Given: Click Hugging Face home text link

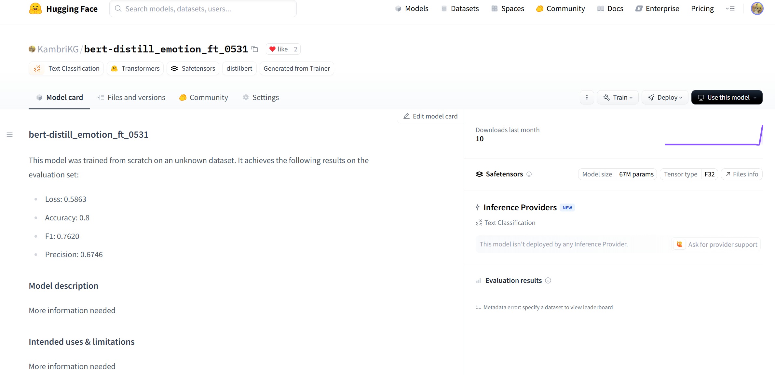Looking at the screenshot, I should coord(72,9).
